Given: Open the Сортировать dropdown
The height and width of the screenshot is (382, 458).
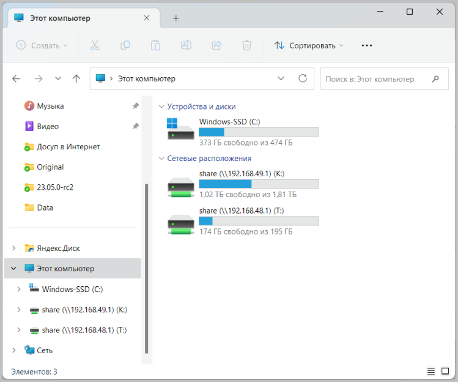Looking at the screenshot, I should 309,45.
